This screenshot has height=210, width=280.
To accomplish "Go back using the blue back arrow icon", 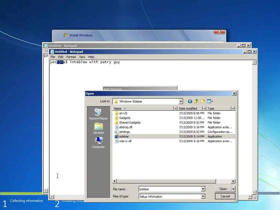I will click(x=190, y=101).
